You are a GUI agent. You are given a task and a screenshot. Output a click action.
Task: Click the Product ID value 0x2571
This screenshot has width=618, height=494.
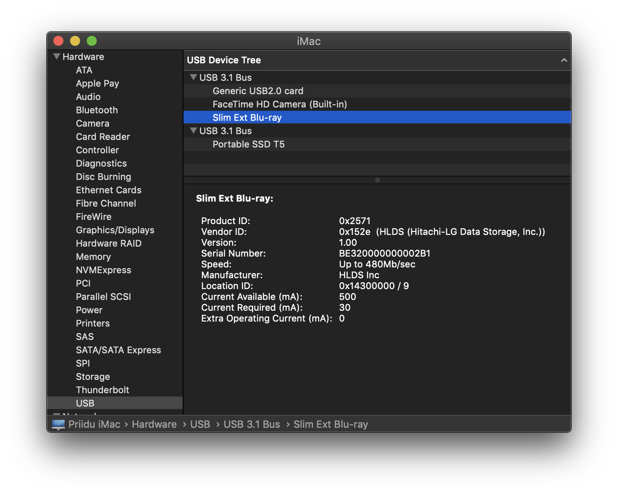click(355, 221)
